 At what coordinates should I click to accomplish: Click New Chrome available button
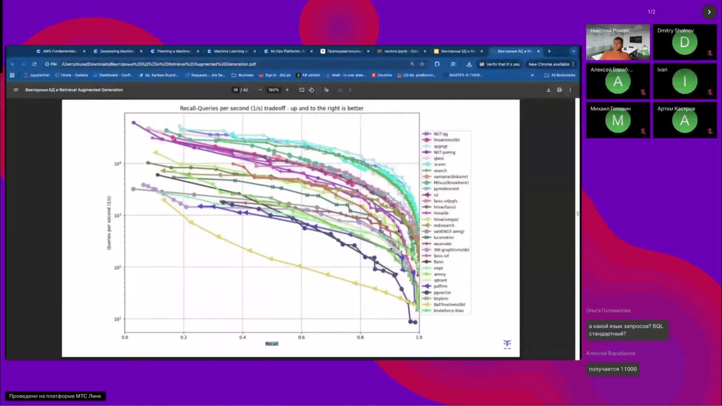tap(549, 64)
